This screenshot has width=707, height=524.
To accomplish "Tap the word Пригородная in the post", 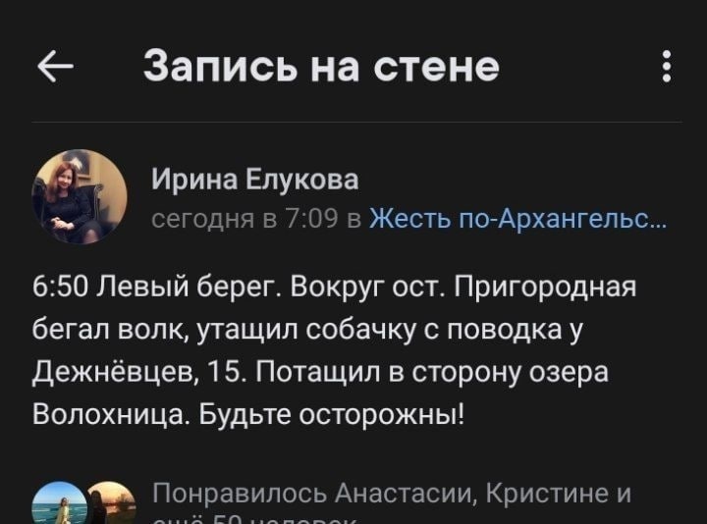I will [x=545, y=287].
